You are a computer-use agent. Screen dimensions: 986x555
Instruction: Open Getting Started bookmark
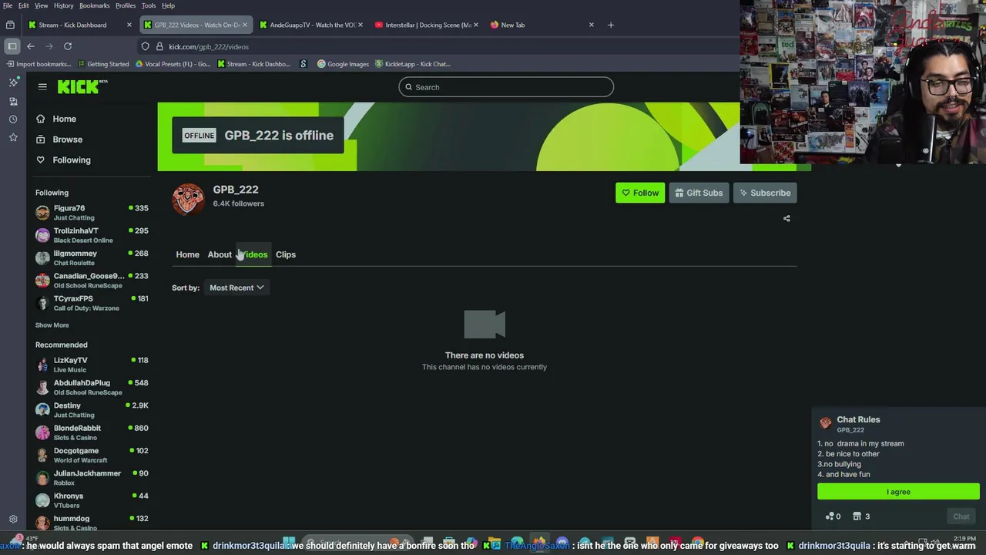[102, 64]
